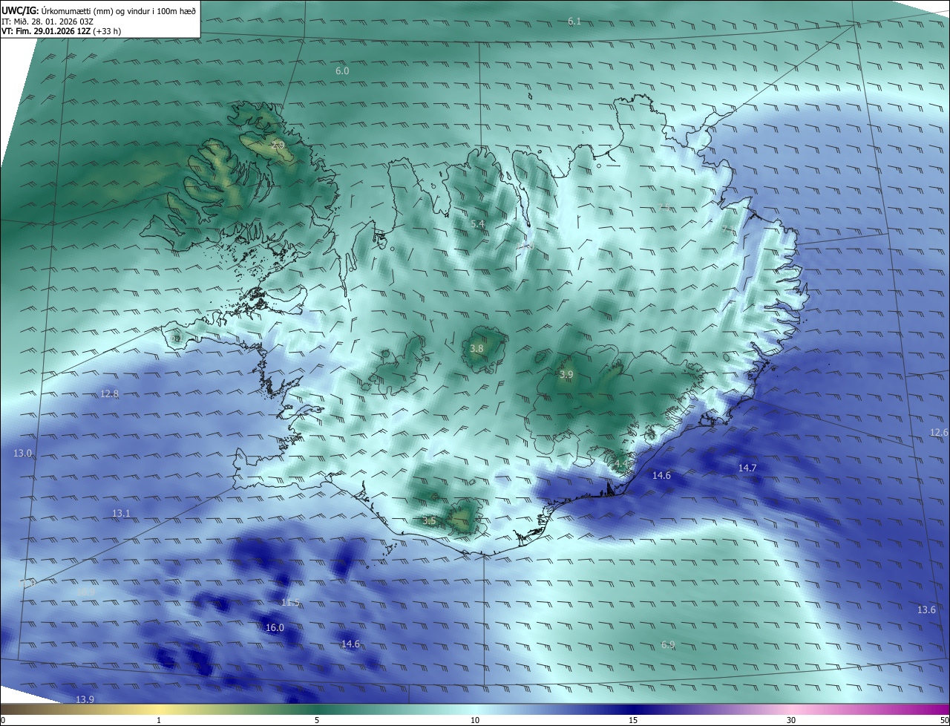
Task: Click the faint 10.9 value label
Action: point(86,592)
